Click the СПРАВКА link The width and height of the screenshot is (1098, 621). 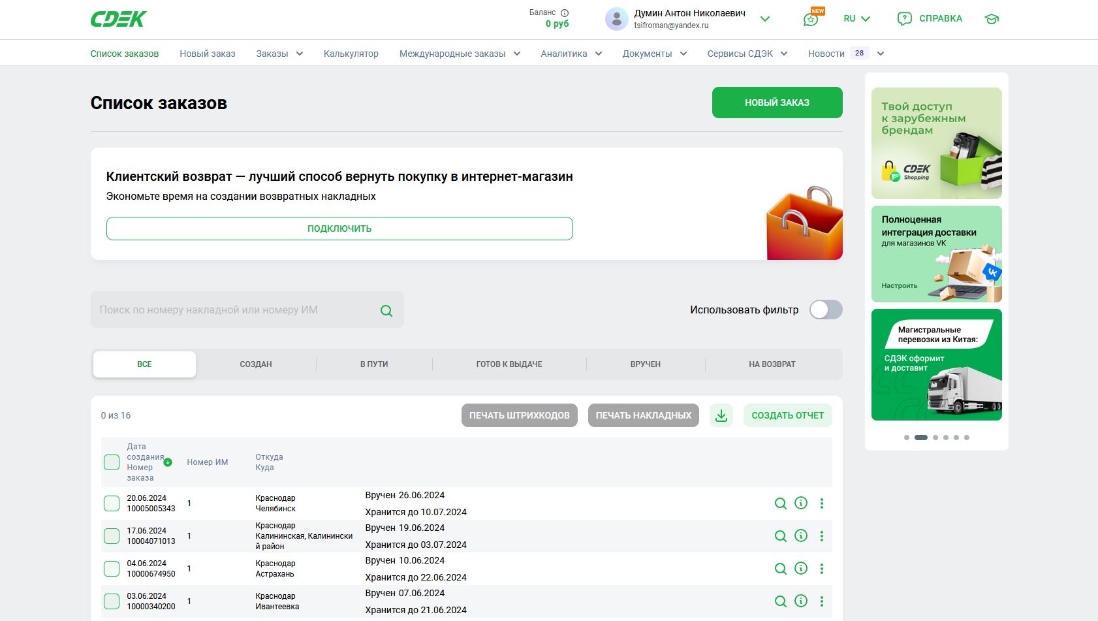941,18
